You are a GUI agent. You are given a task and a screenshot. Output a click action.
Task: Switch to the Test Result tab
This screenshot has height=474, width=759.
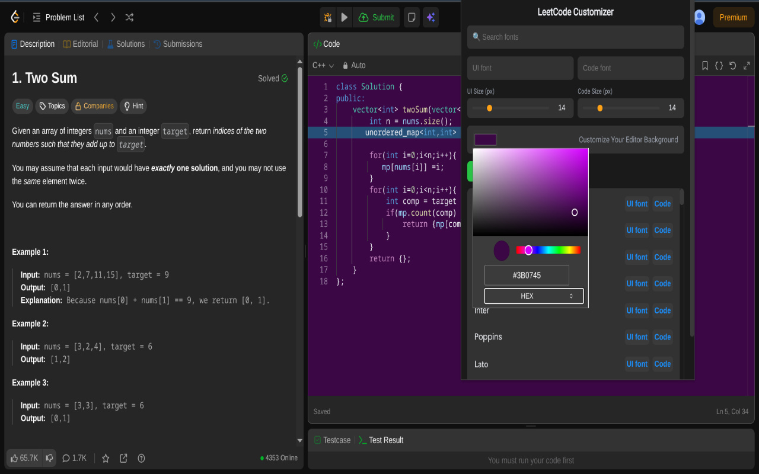click(381, 440)
